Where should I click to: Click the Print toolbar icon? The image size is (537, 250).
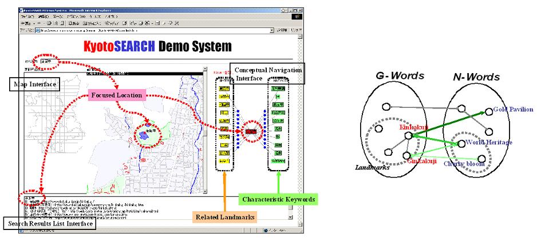coord(140,23)
